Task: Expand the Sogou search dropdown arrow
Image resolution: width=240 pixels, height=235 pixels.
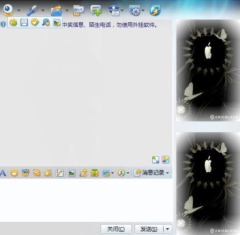Action: click(x=128, y=173)
